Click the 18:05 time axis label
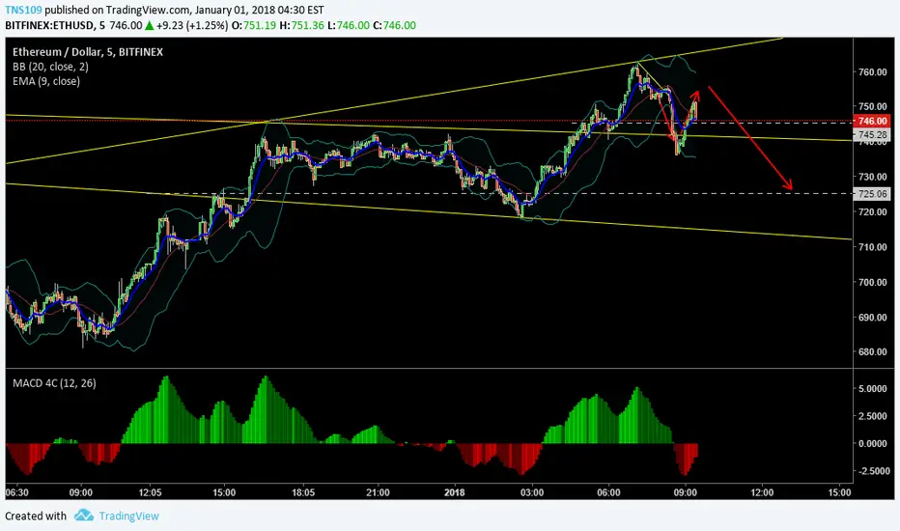This screenshot has width=900, height=531. (x=303, y=492)
